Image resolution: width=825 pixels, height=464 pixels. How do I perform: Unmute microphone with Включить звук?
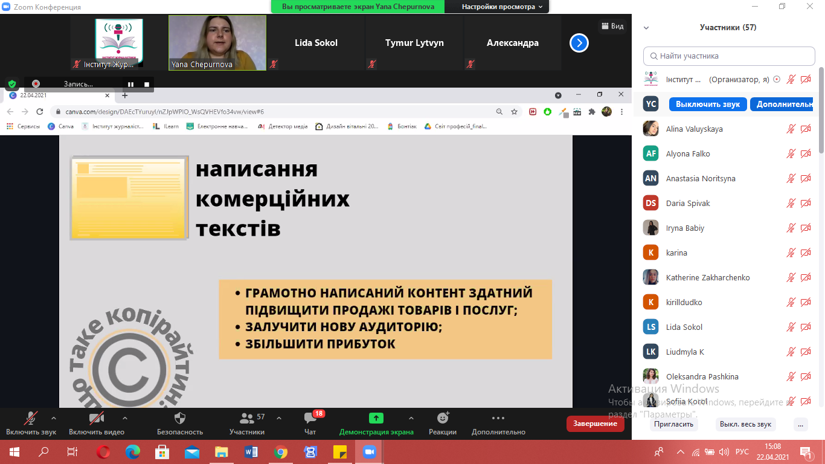pyautogui.click(x=31, y=419)
